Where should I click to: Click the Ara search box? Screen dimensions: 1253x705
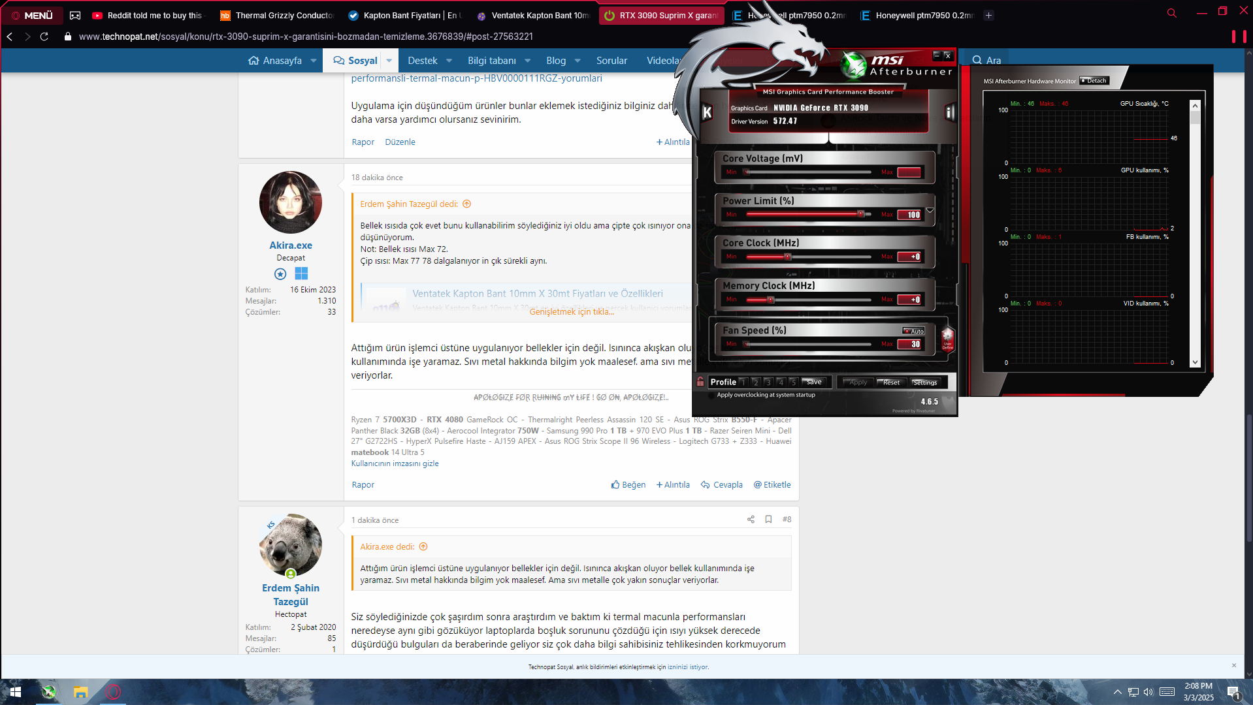986,60
